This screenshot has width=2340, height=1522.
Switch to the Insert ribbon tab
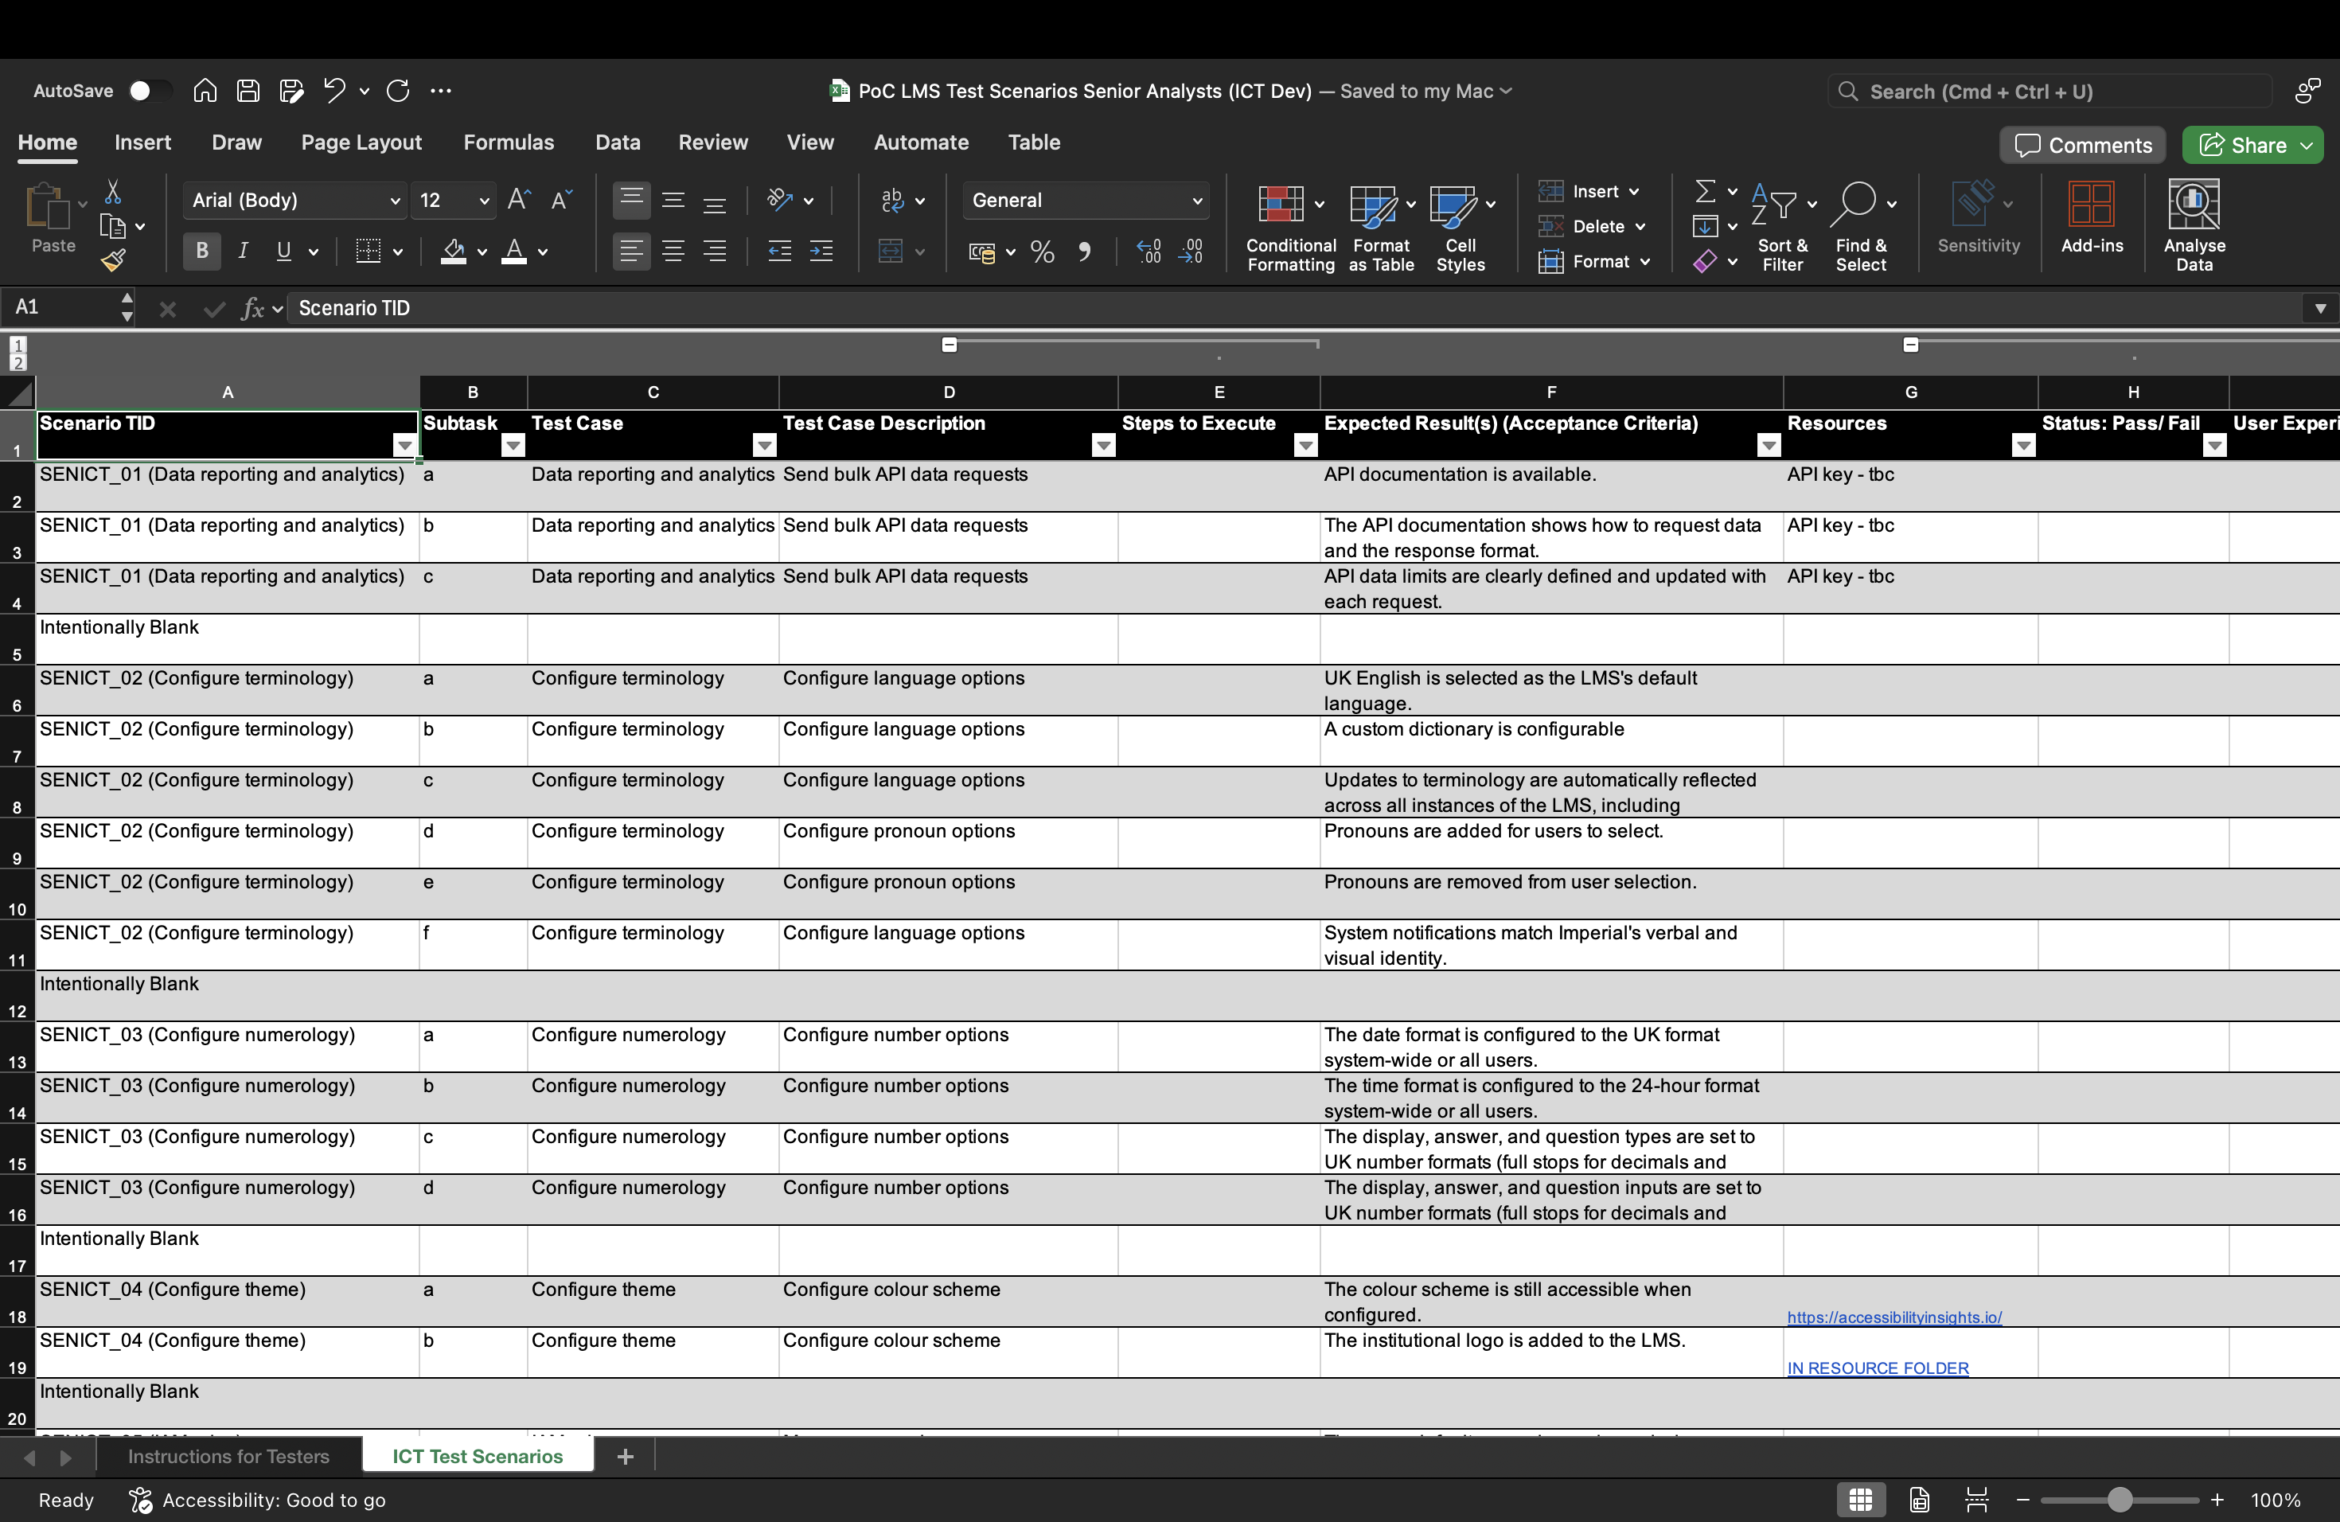(142, 142)
